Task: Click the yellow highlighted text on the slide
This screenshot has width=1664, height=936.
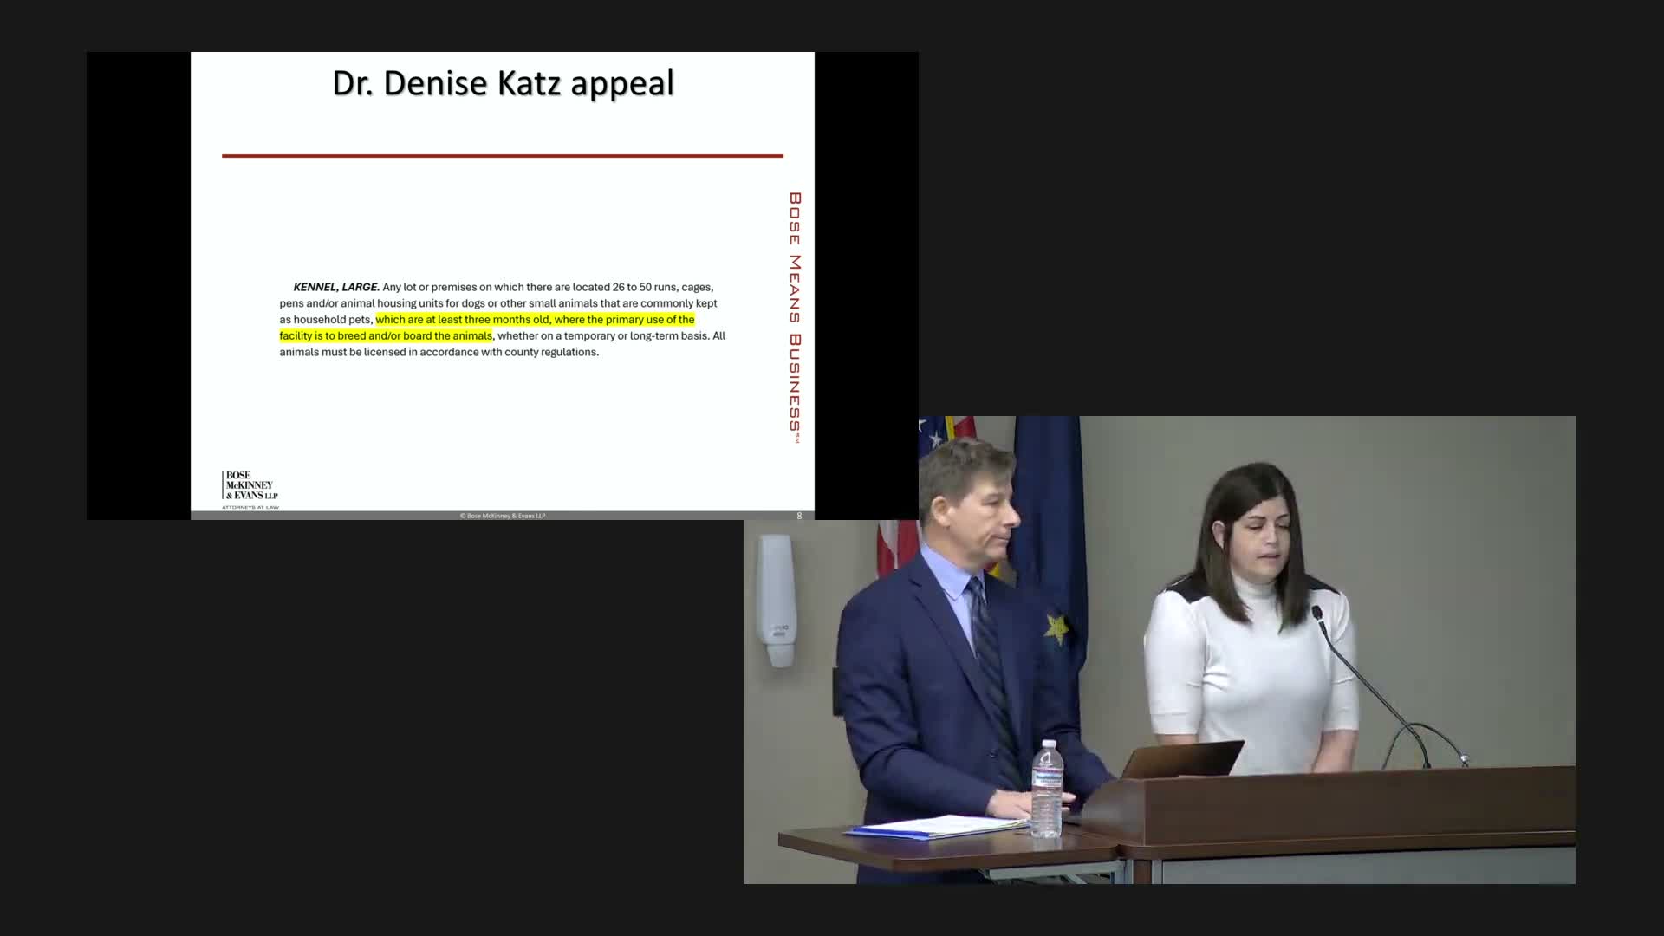Action: tap(534, 320)
